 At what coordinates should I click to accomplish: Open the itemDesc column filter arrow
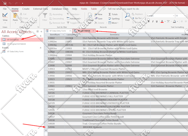149,35
